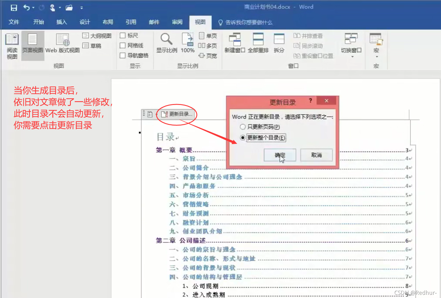Close the 更新目录 dialog

coord(326,101)
